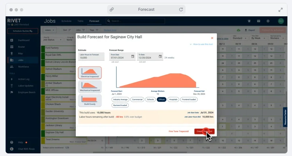The width and height of the screenshot is (292, 156).
Task: Open the Sort filter menu
Action: 67,30
